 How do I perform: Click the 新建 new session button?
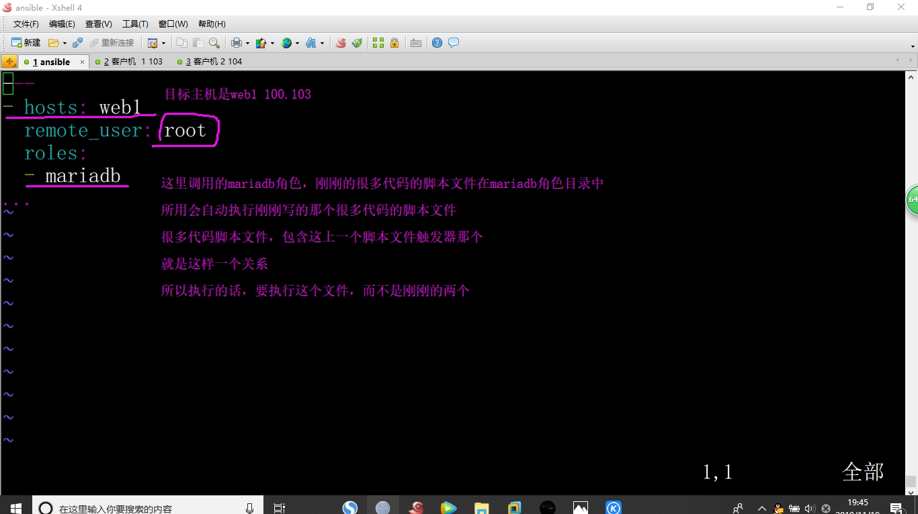[x=26, y=43]
